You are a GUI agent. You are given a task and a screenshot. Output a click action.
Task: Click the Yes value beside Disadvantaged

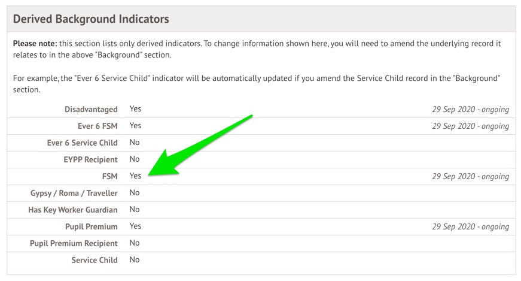[135, 109]
